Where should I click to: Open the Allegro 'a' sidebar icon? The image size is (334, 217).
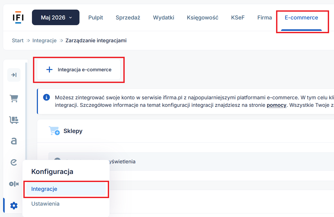point(14,141)
